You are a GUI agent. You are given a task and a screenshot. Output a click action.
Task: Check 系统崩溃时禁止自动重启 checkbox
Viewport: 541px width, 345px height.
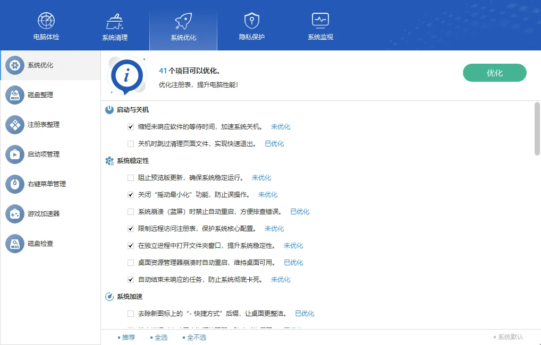coord(130,212)
